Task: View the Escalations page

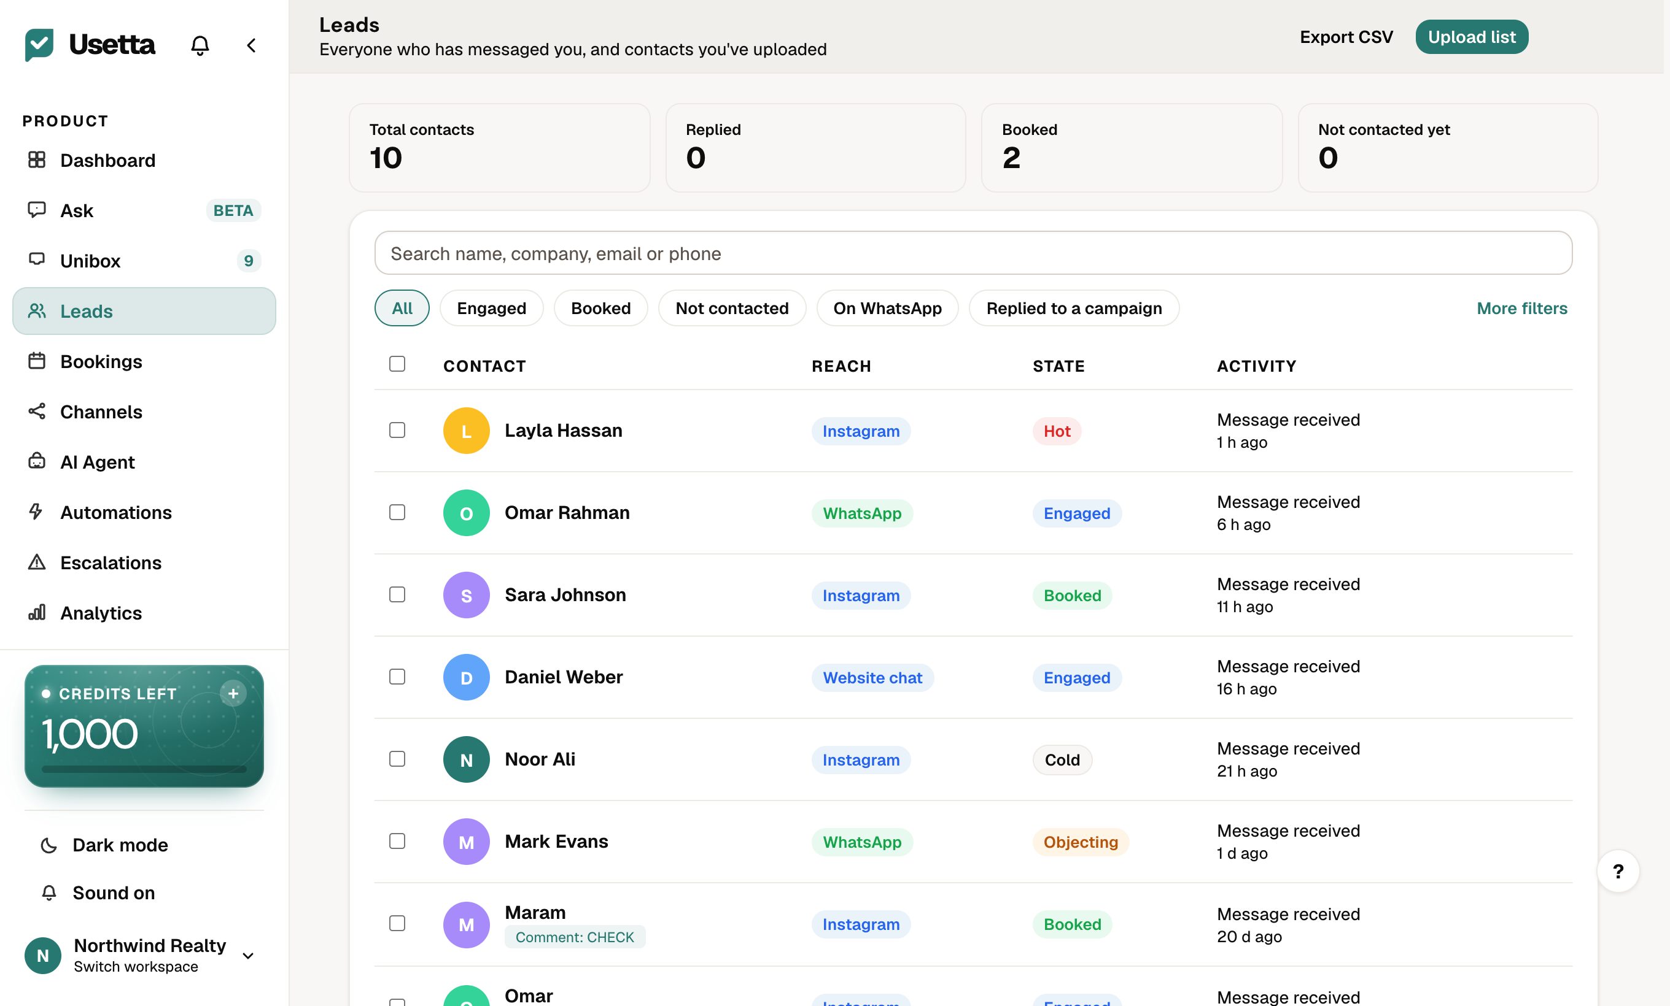Action: (144, 563)
